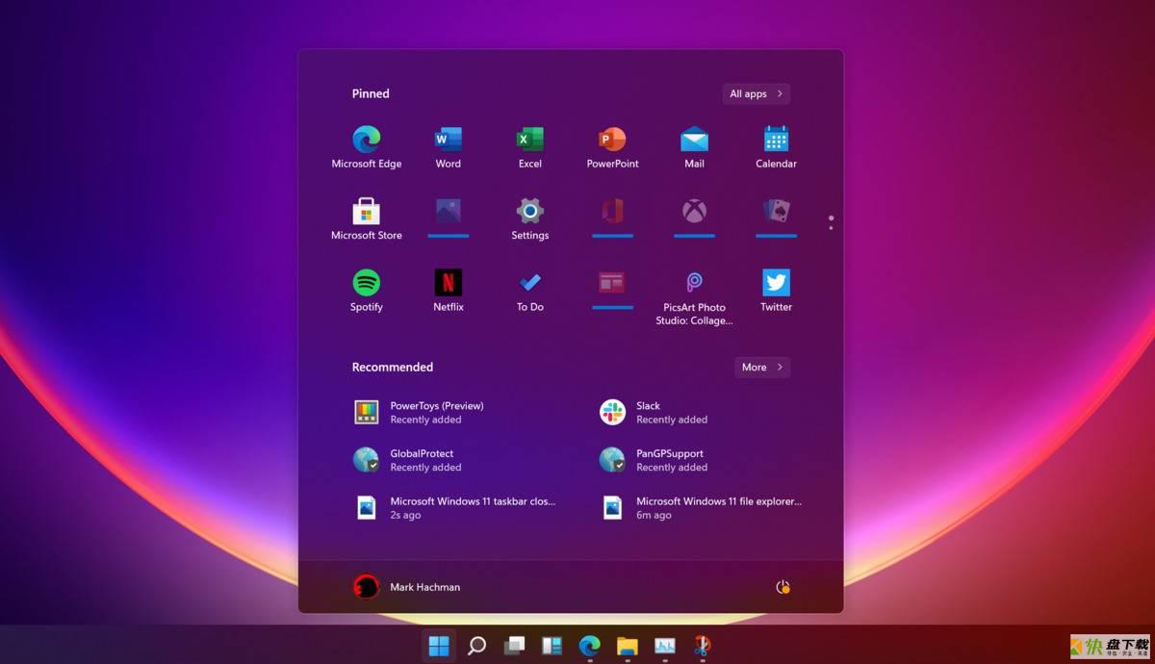Open the Mail app
This screenshot has width=1155, height=664.
coord(694,147)
